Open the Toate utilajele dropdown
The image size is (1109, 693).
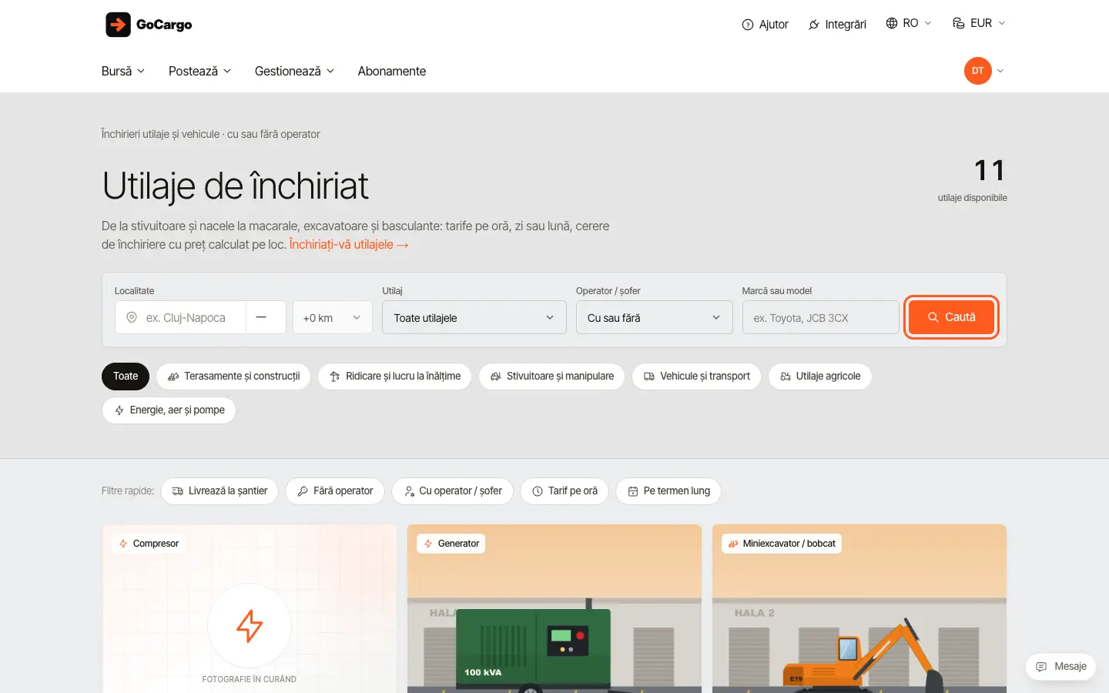(x=474, y=317)
